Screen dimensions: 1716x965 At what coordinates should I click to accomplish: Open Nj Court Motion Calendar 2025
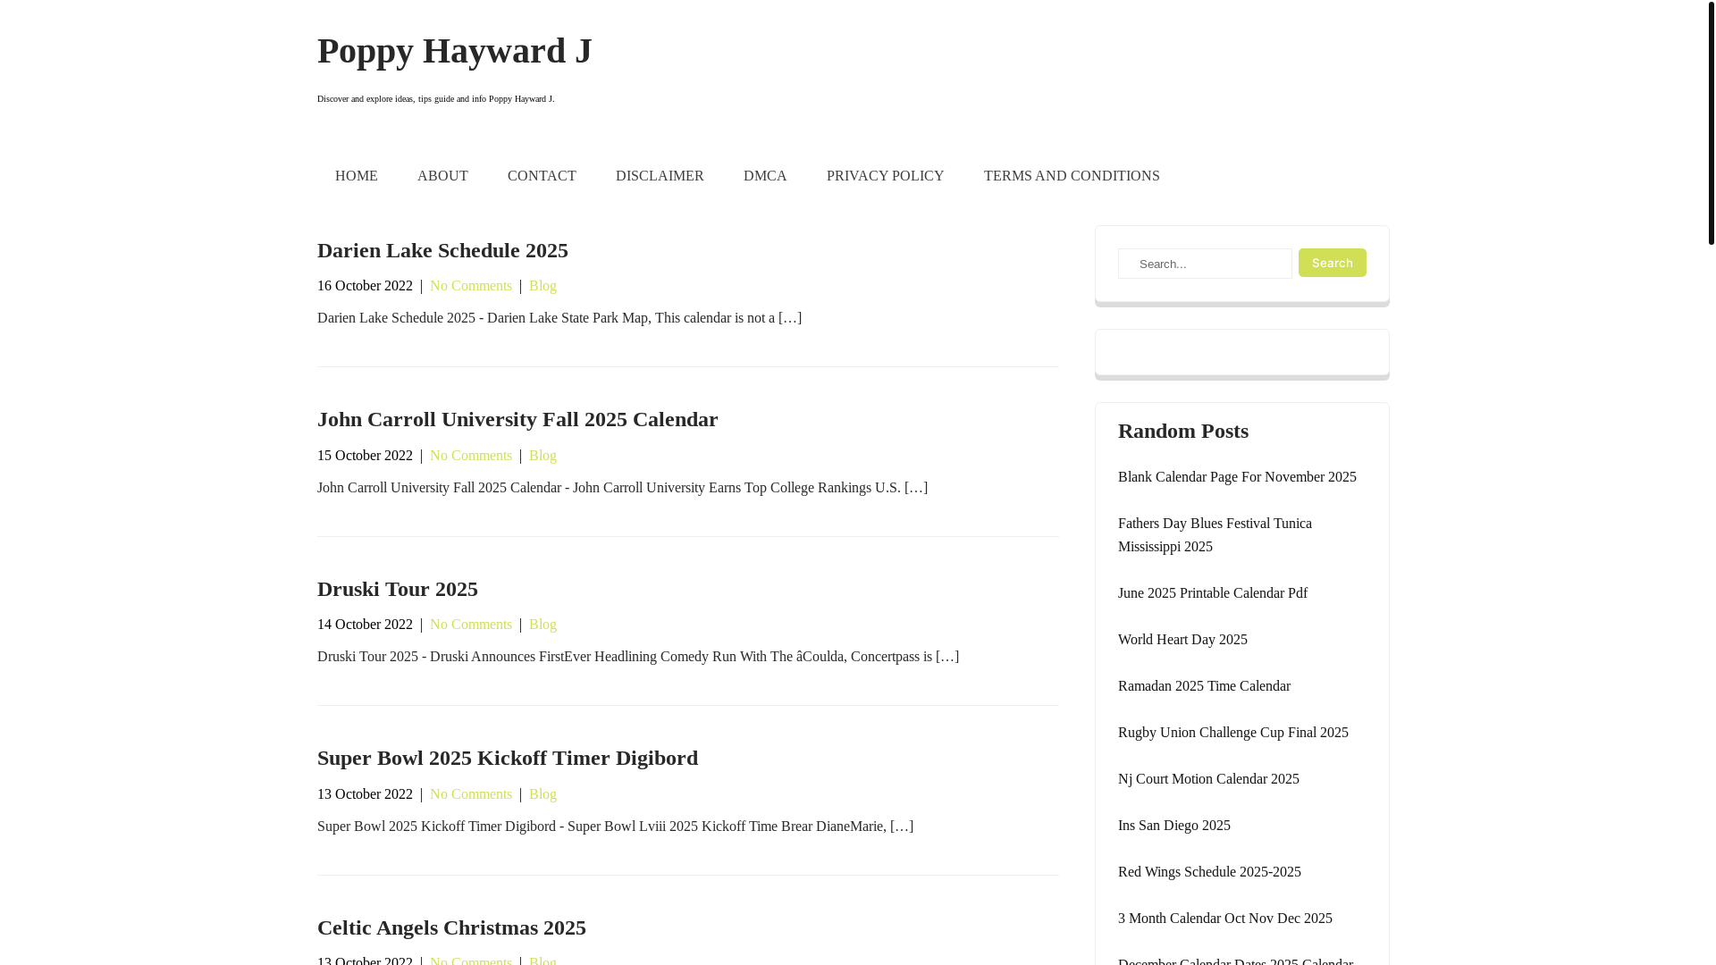pos(1208,779)
